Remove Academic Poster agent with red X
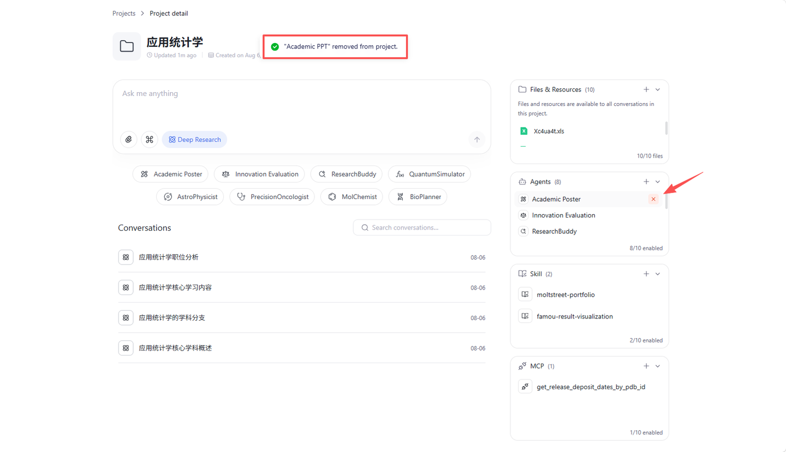The height and width of the screenshot is (452, 786). click(x=653, y=199)
